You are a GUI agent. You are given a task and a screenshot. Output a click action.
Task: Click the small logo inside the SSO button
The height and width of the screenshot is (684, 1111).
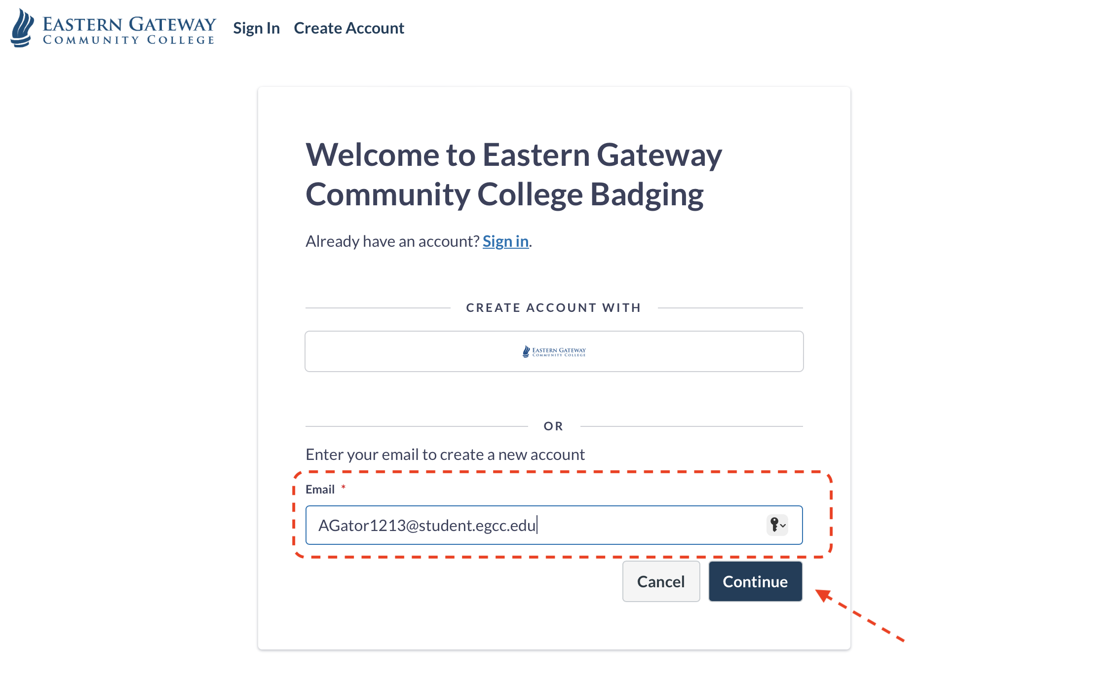(554, 351)
